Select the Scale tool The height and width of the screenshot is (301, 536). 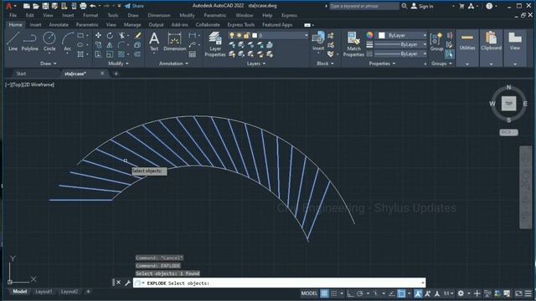(x=110, y=54)
